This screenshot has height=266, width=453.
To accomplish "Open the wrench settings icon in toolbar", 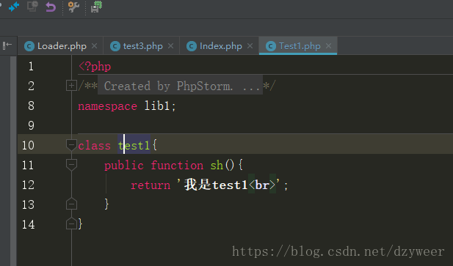I will coord(73,7).
